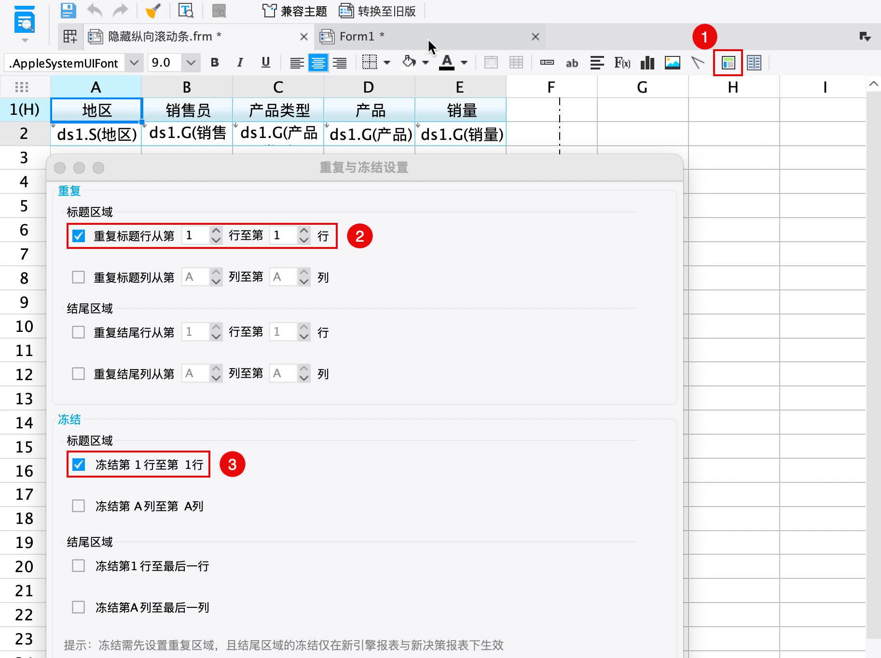This screenshot has width=881, height=658.
Task: Adjust the title row end stepper
Action: (304, 235)
